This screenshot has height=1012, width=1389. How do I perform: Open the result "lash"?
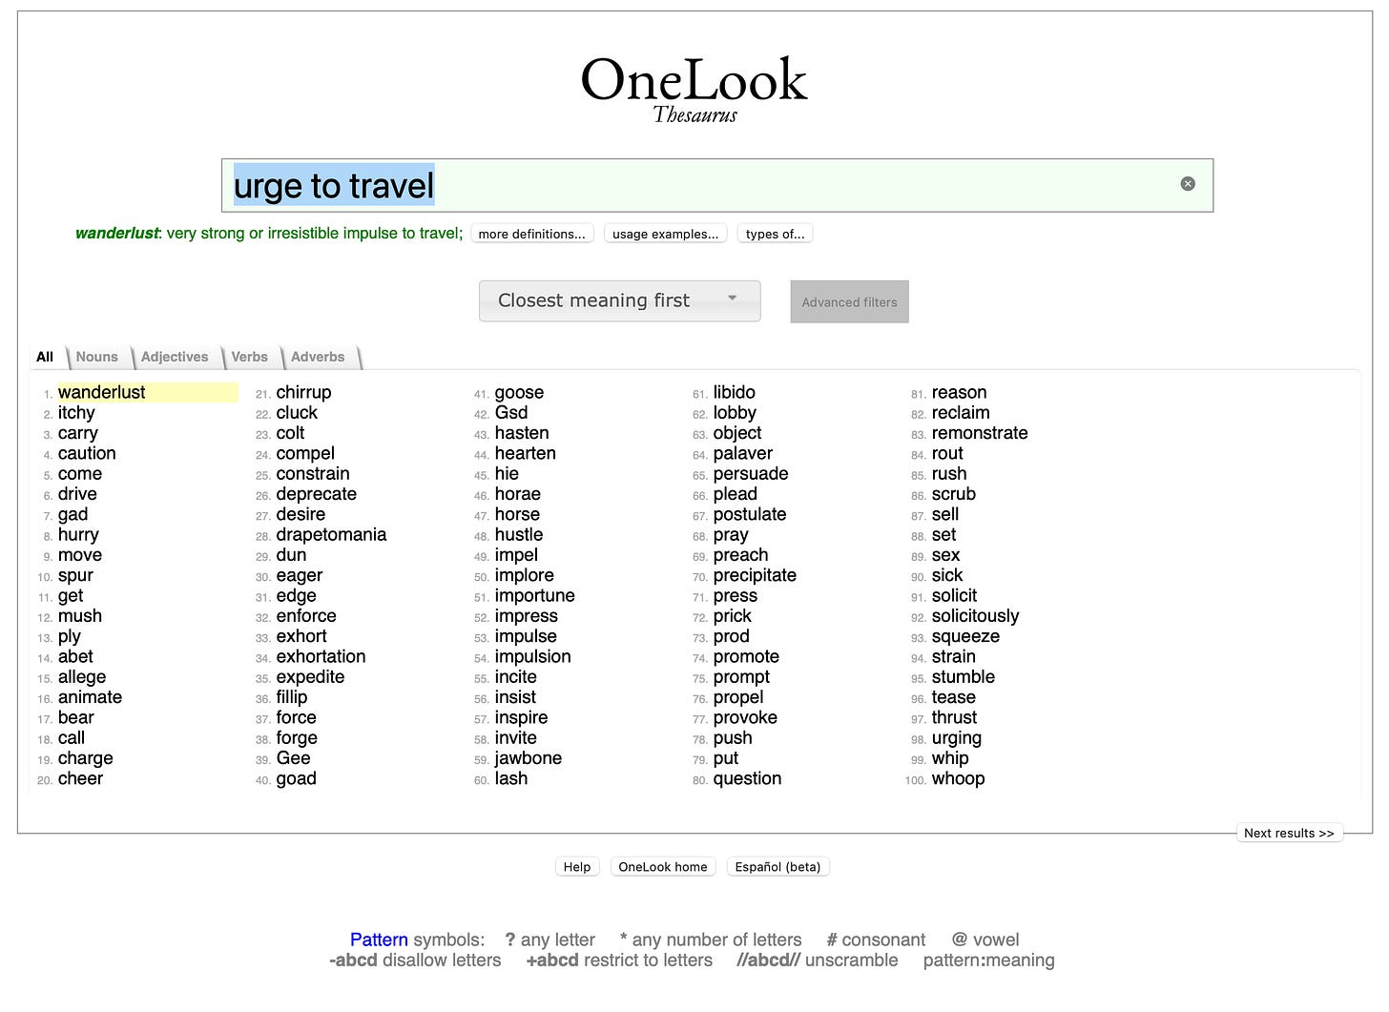510,778
